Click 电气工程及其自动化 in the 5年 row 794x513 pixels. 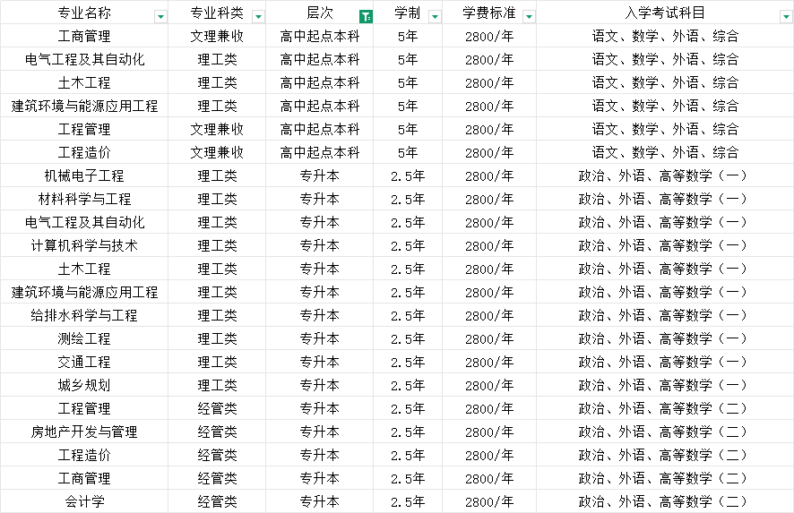tap(84, 59)
